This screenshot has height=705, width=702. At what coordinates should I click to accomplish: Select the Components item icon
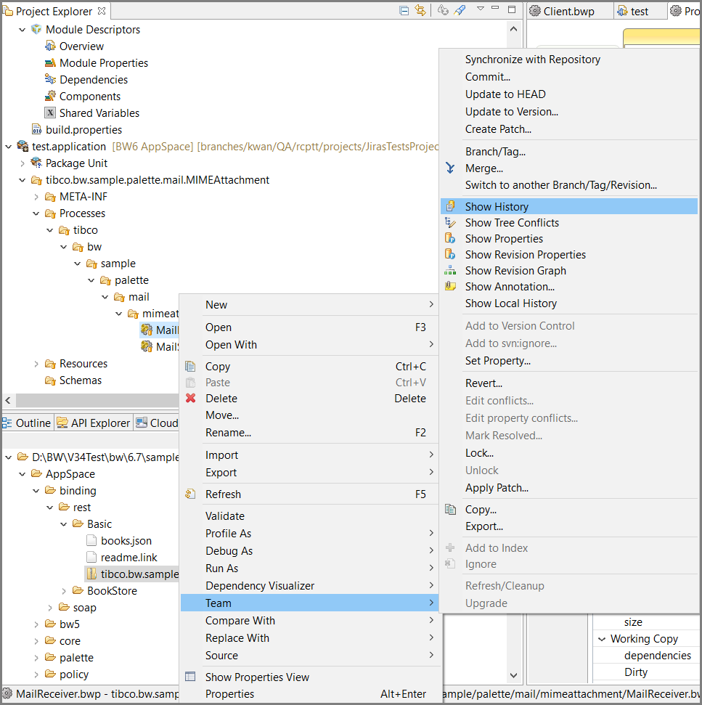[50, 96]
